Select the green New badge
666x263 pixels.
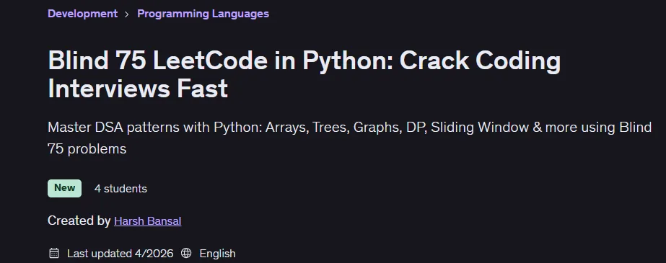coord(64,188)
